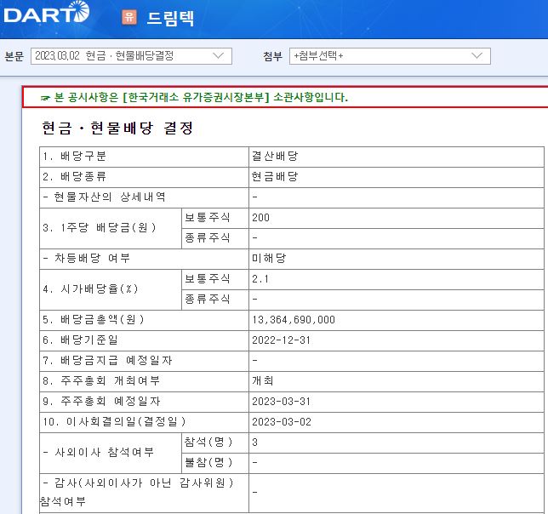Click the 미해당 value for 차등배당 여부
This screenshot has height=514, width=548.
268,258
